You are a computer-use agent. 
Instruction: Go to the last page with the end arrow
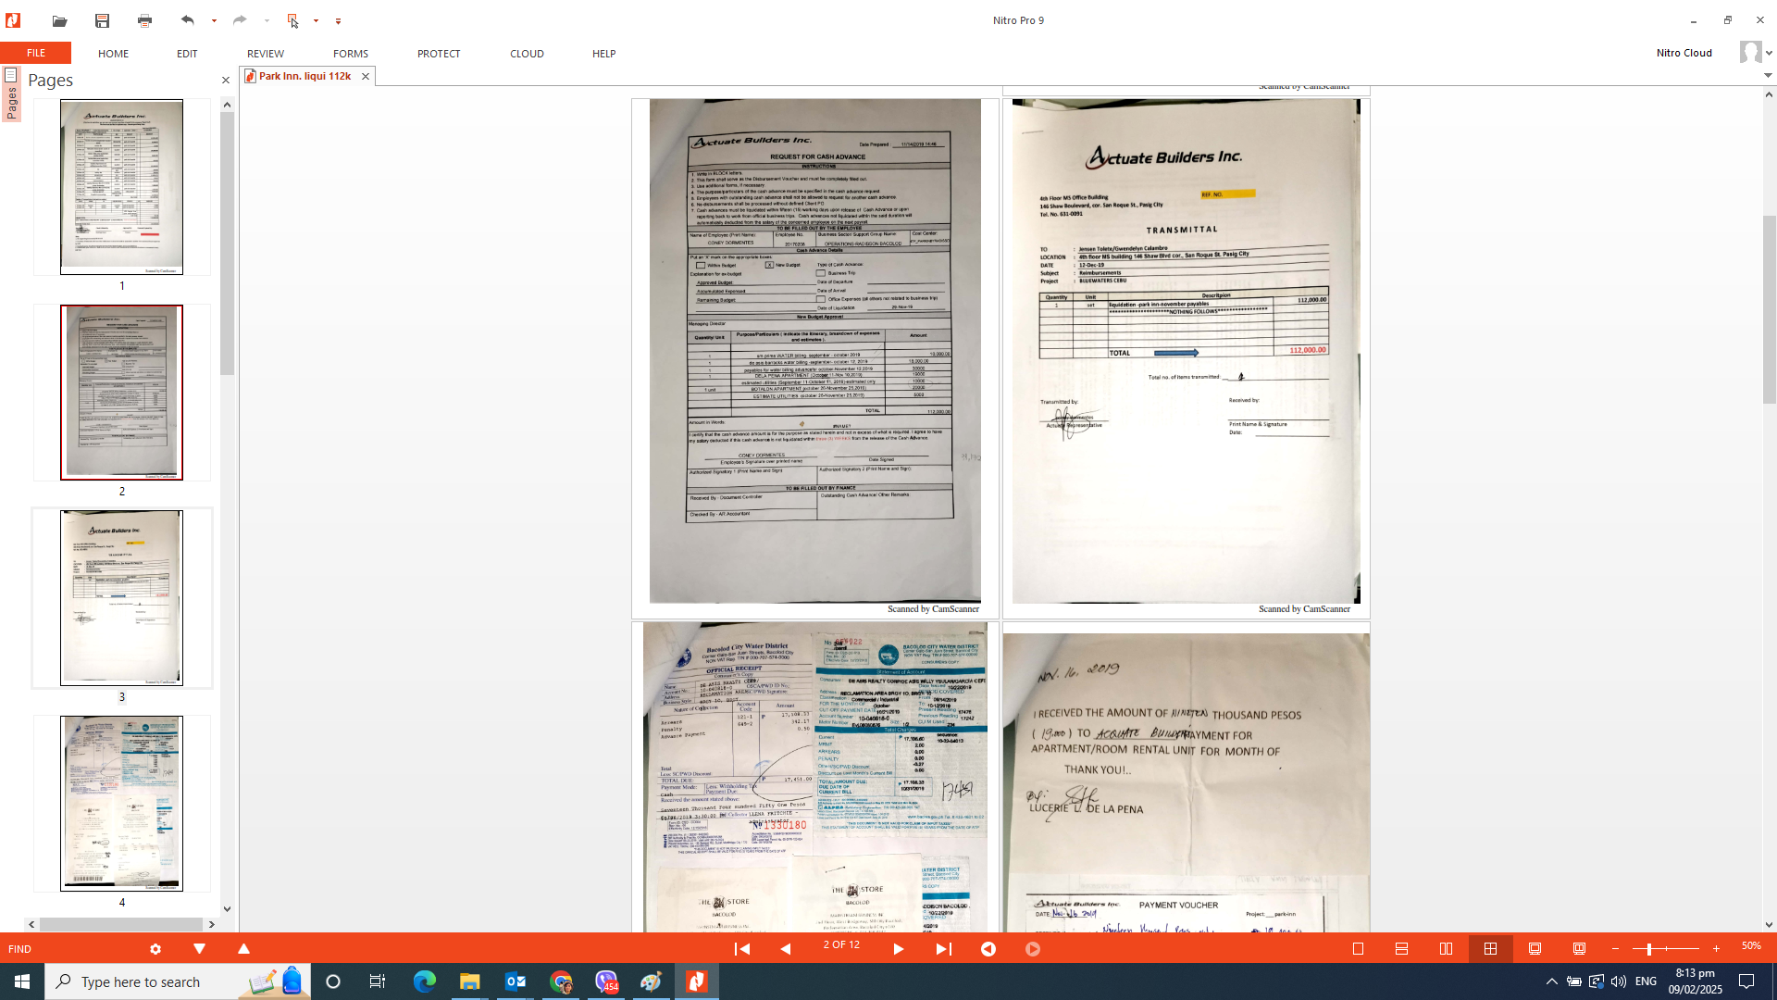tap(943, 949)
